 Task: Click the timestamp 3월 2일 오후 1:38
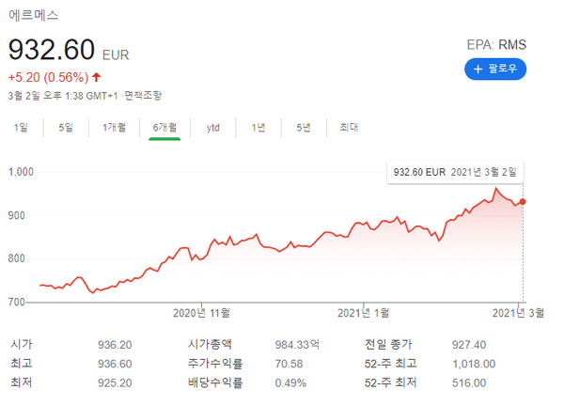click(46, 96)
